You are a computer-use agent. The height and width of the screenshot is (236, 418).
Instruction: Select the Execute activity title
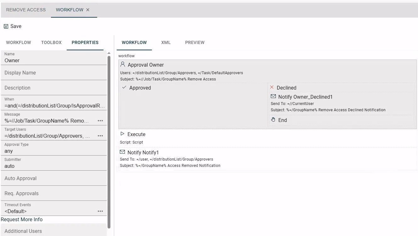(136, 134)
